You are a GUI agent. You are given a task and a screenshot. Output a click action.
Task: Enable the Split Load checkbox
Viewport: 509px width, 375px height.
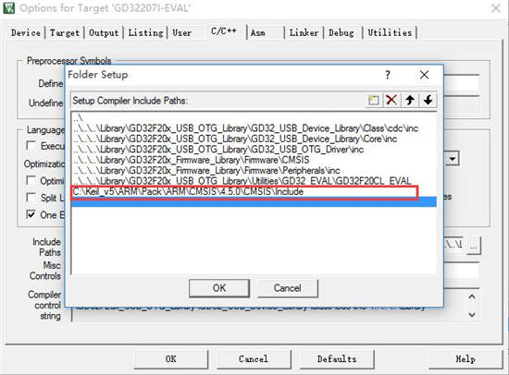coord(31,197)
